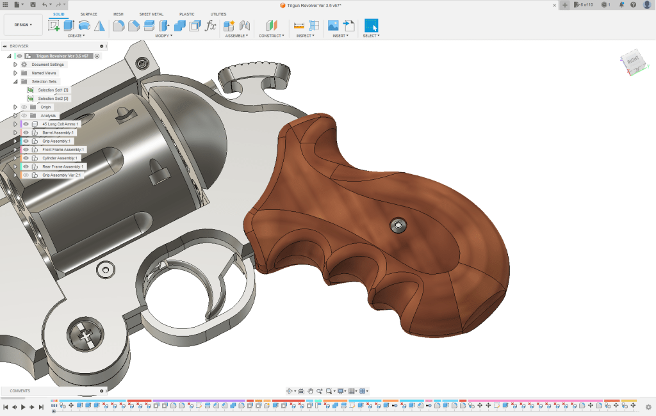Open the MODIFY dropdown menu
The height and width of the screenshot is (416, 656).
click(x=163, y=36)
